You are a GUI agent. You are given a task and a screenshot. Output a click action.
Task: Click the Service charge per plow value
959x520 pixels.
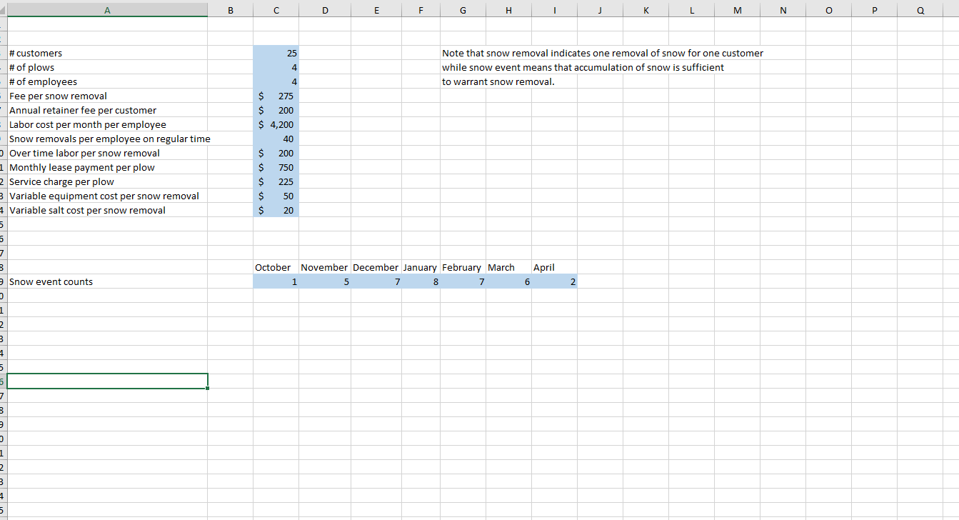click(276, 181)
